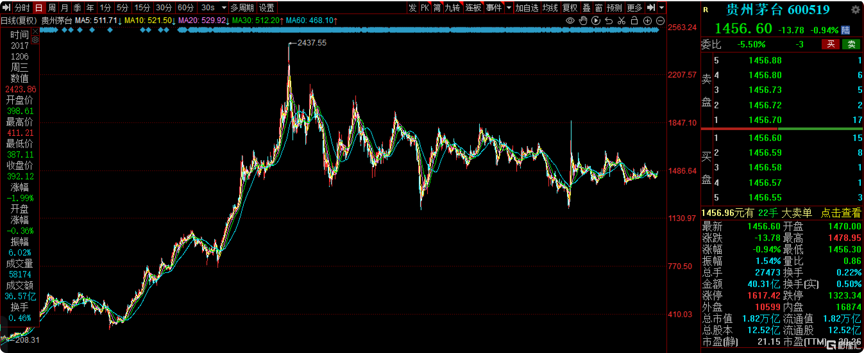Click 点击查看 link for large sell order
This screenshot has width=864, height=353.
click(841, 213)
